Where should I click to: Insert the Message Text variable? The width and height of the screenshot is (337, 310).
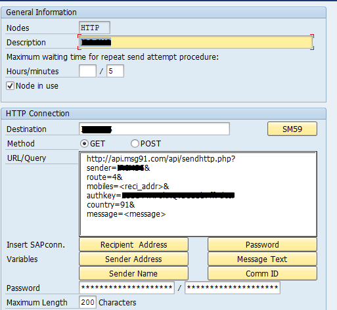click(x=262, y=259)
